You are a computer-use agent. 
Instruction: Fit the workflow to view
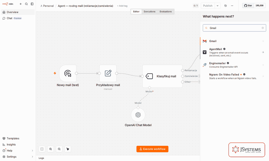[x=42, y=149]
